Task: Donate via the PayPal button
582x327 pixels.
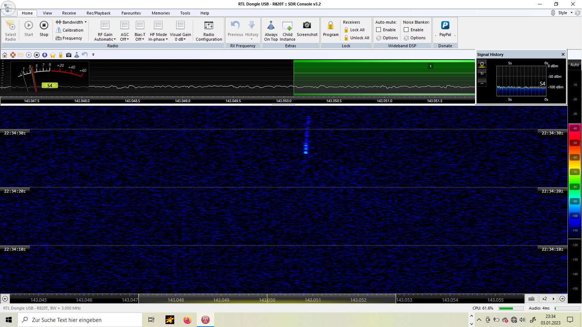Action: [445, 29]
